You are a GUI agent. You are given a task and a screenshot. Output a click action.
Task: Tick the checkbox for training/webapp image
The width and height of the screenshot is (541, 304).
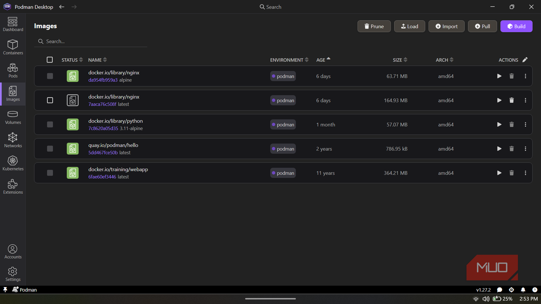[x=50, y=173]
